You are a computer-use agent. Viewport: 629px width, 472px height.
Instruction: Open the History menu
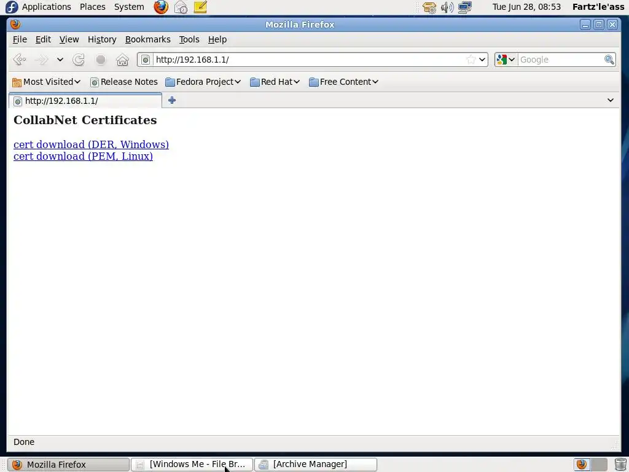tap(102, 39)
